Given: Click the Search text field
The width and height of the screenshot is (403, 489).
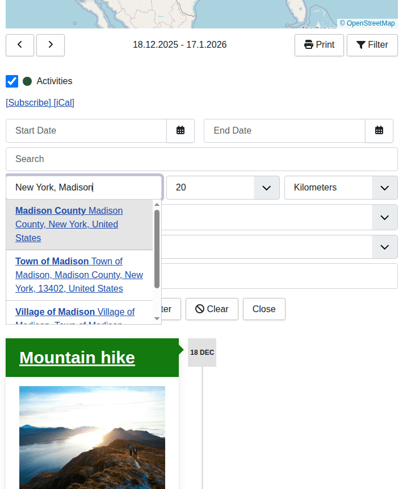Looking at the screenshot, I should 201,159.
